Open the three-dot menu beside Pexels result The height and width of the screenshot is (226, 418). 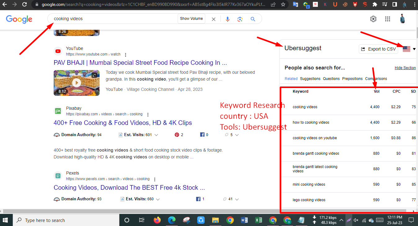(155, 179)
